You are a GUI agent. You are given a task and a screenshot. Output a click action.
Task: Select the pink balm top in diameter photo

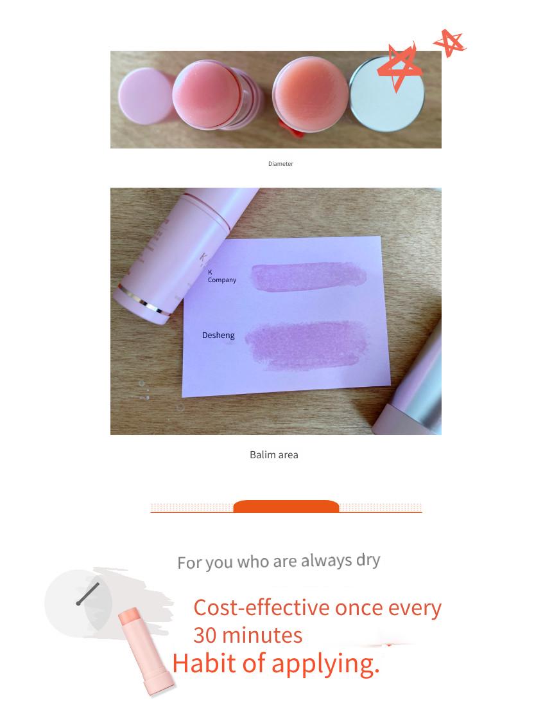click(x=207, y=95)
